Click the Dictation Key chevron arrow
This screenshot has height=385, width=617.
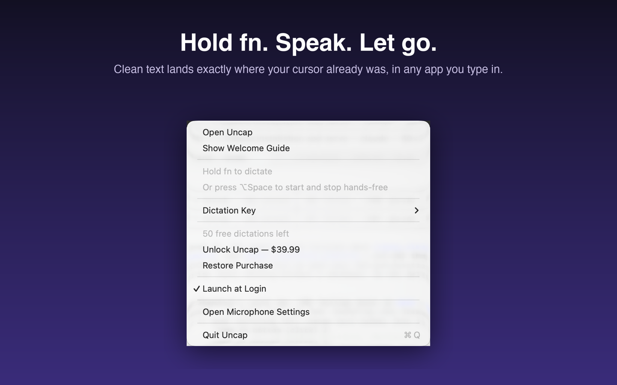point(416,210)
